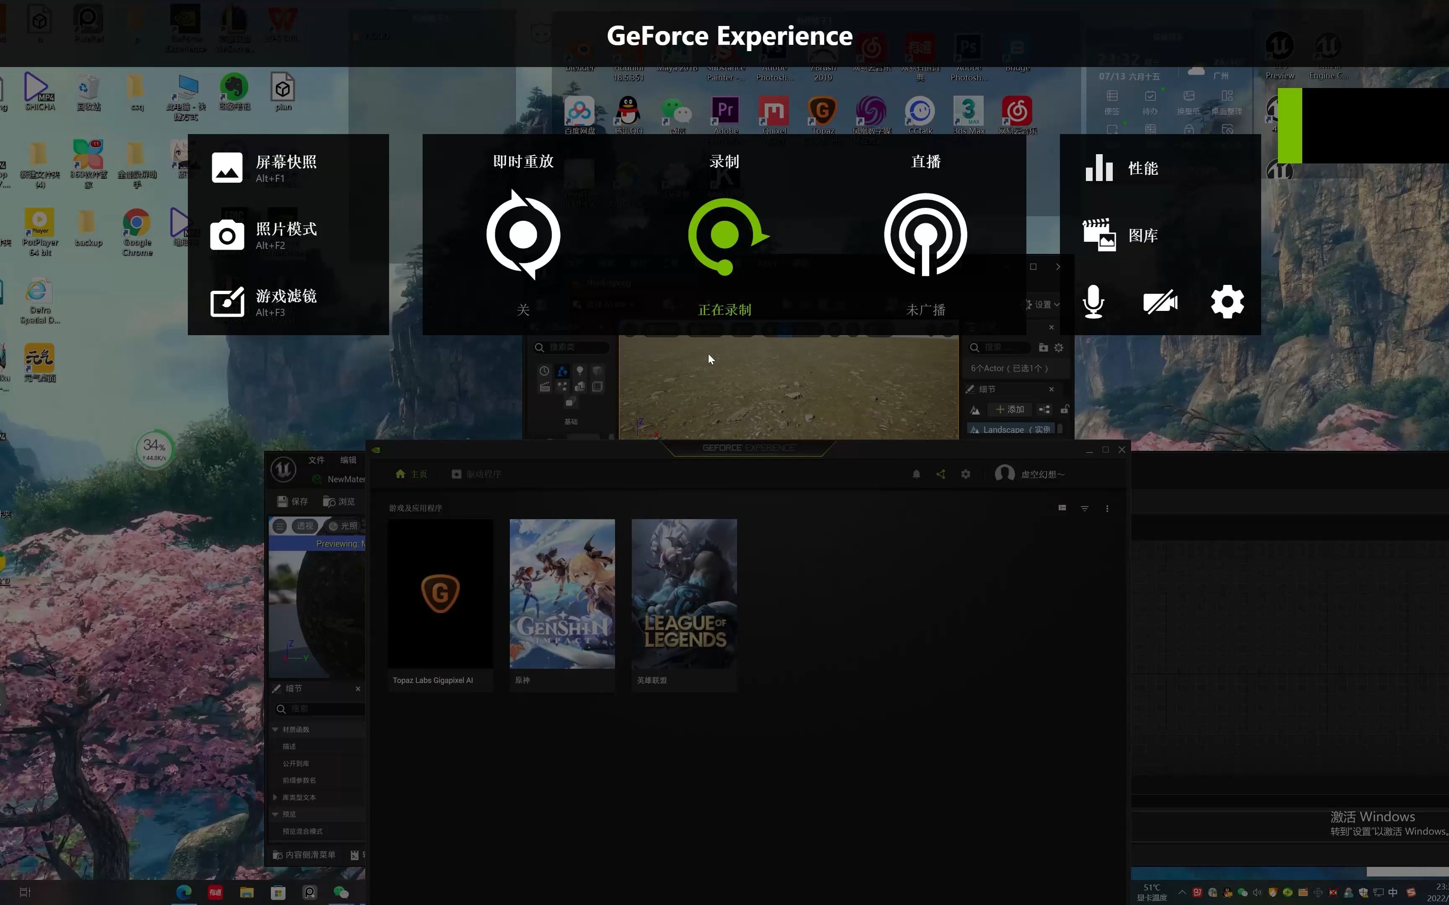Click the green share icon

coord(941,474)
